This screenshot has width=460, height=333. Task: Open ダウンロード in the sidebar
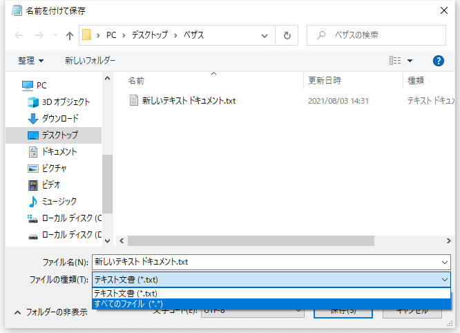[x=53, y=119]
